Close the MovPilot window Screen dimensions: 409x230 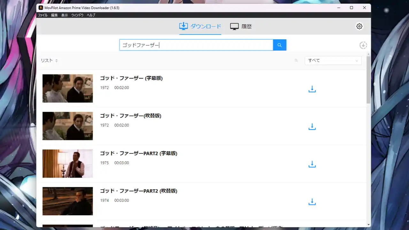point(364,8)
